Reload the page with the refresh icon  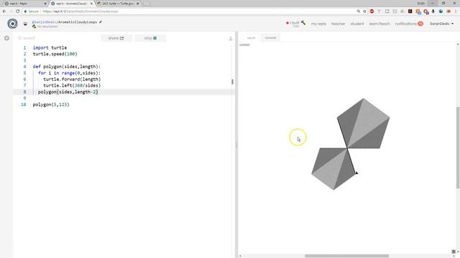pyautogui.click(x=17, y=11)
